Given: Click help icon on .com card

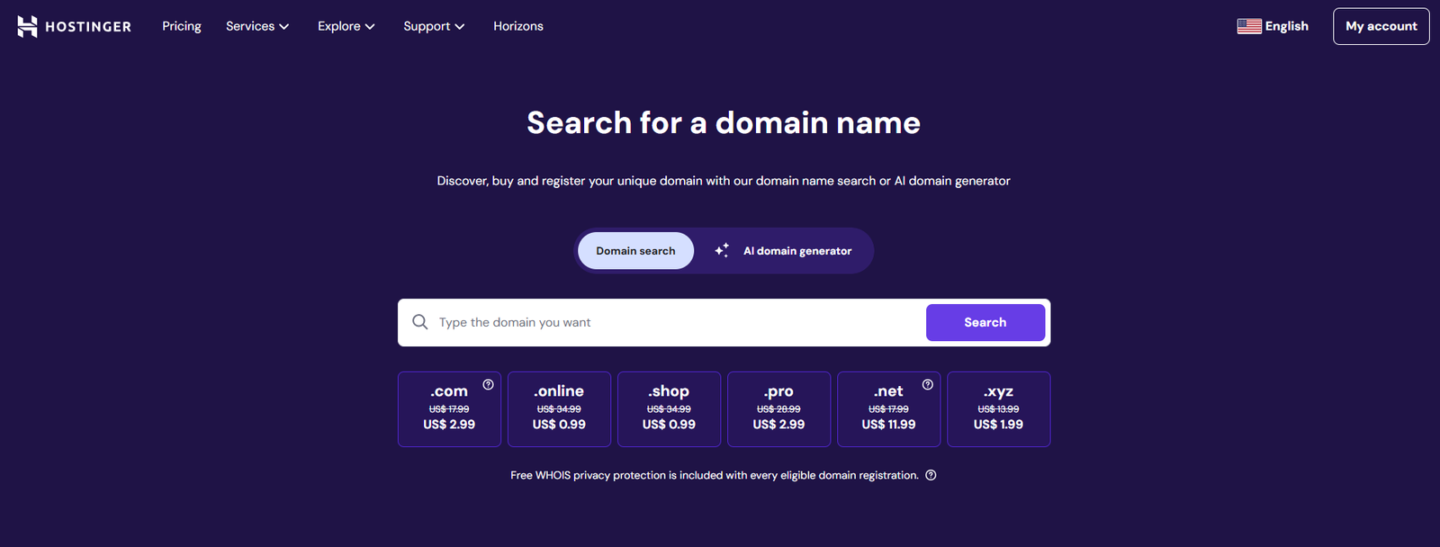Looking at the screenshot, I should (488, 384).
